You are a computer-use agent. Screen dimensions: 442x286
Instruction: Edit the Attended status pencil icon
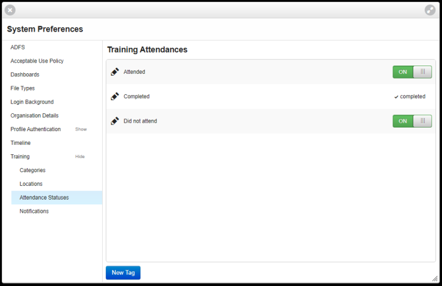(115, 72)
